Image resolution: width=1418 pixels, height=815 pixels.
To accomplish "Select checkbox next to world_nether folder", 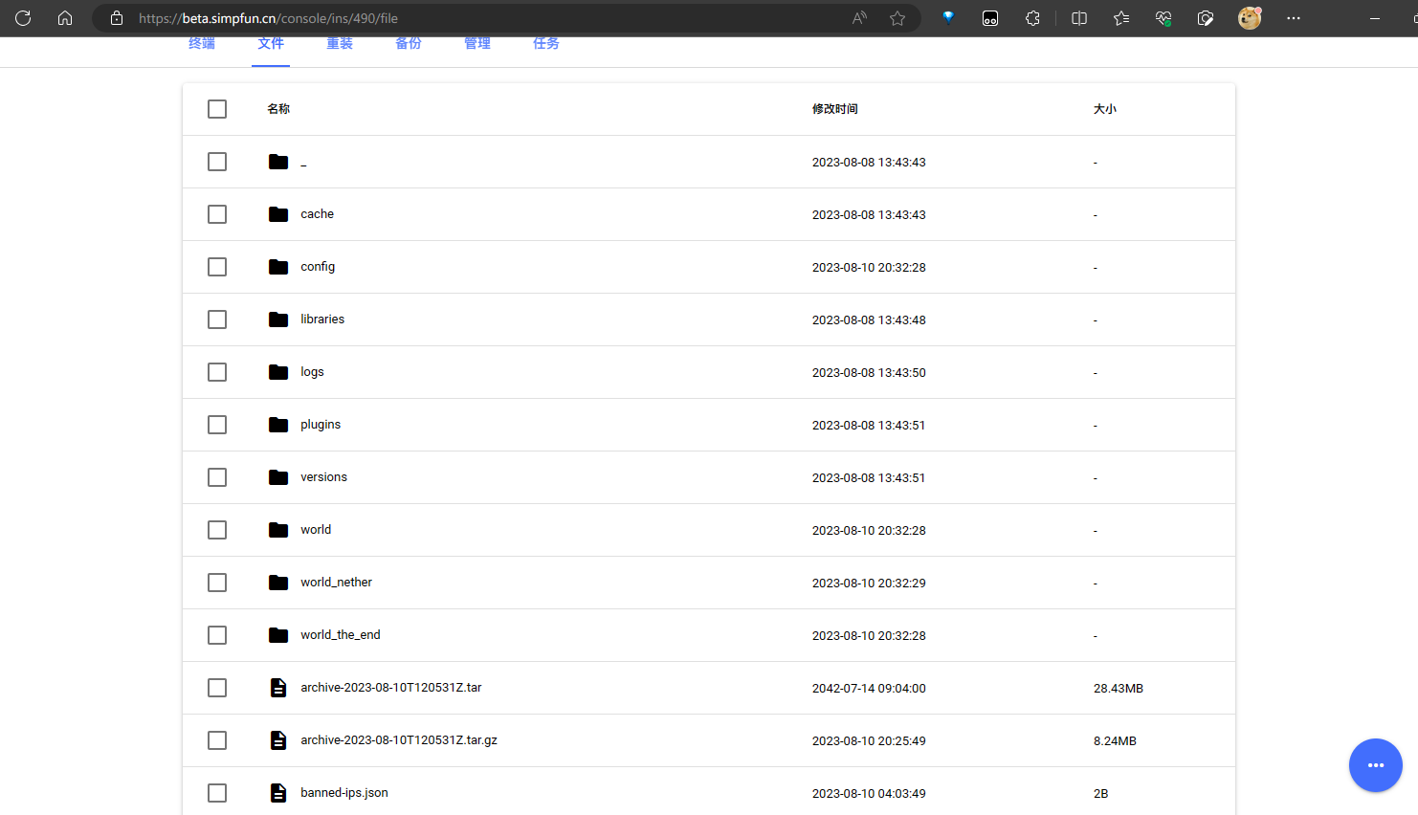I will coord(217,583).
